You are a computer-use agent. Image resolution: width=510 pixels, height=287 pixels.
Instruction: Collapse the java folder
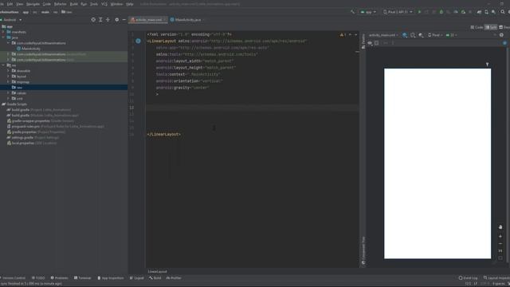[3, 37]
